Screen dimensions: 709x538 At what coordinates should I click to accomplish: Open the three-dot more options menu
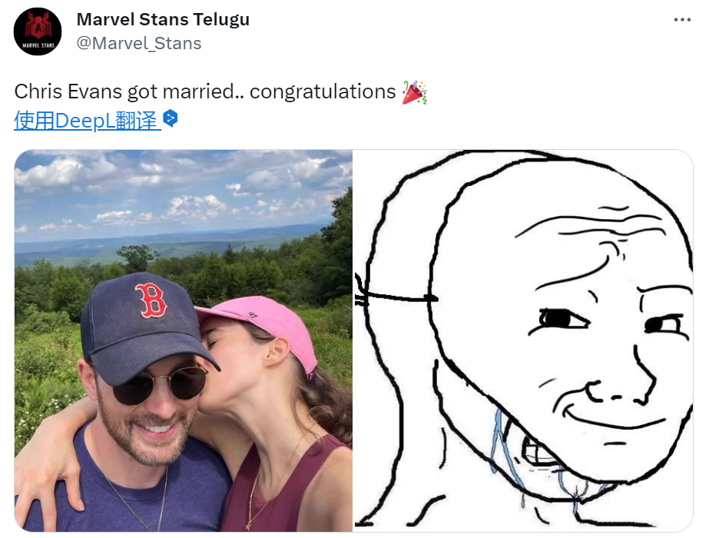(x=682, y=19)
